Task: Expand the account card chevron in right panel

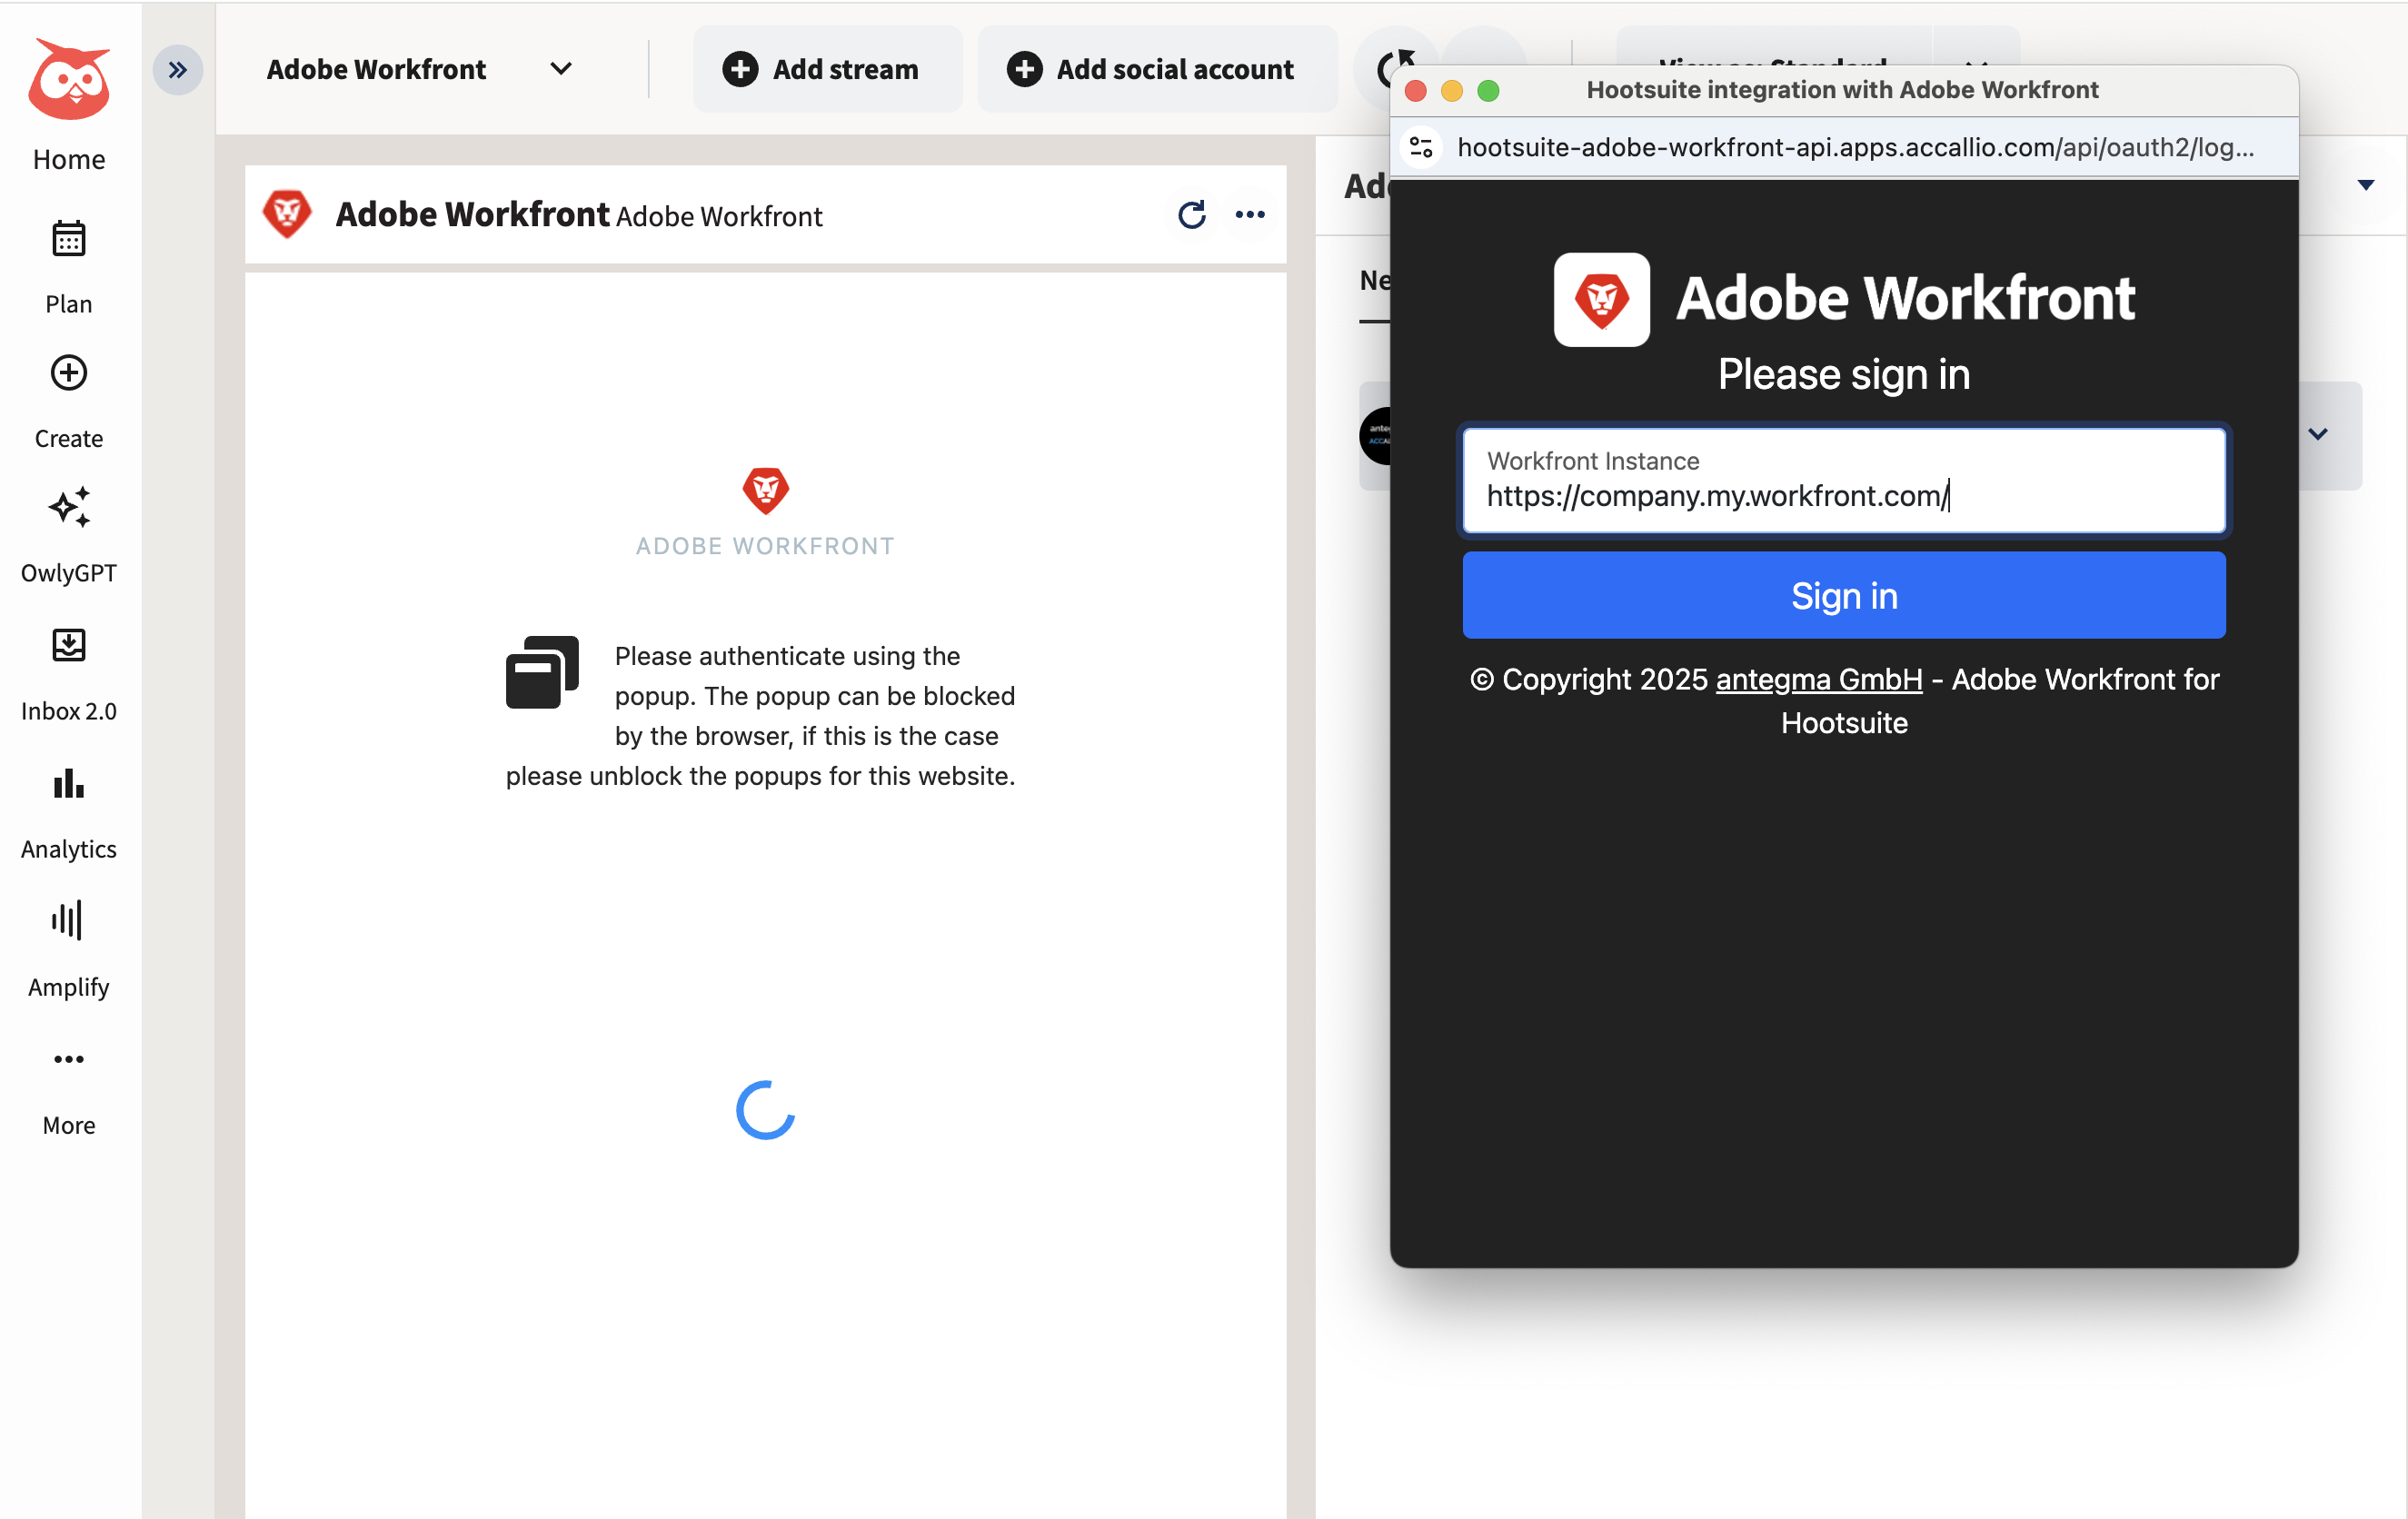Action: (x=2317, y=434)
